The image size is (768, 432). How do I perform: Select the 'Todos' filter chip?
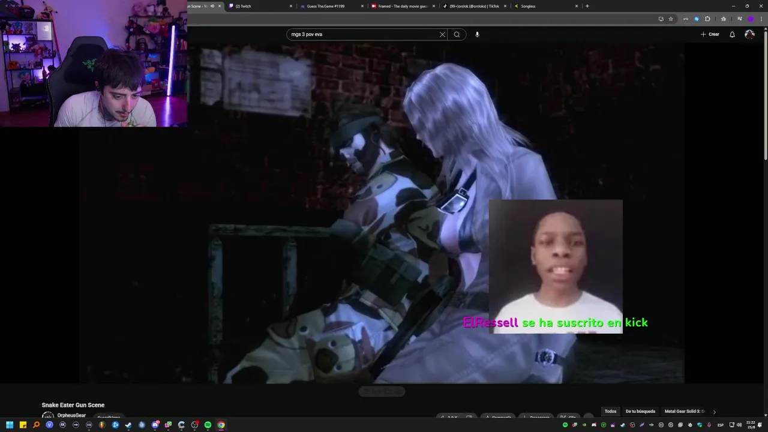[610, 412]
